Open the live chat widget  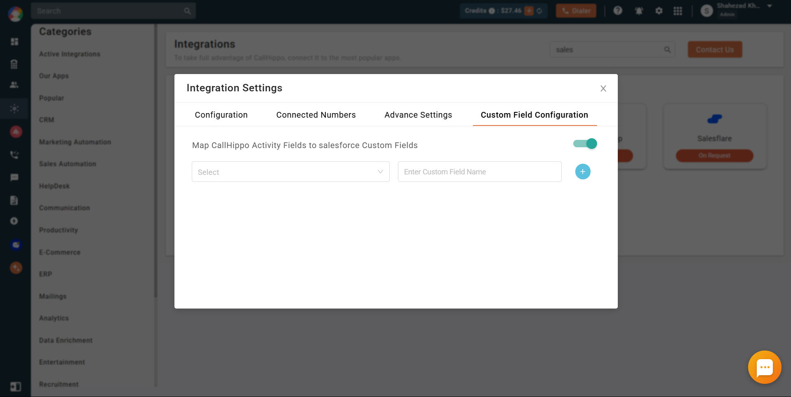click(765, 367)
